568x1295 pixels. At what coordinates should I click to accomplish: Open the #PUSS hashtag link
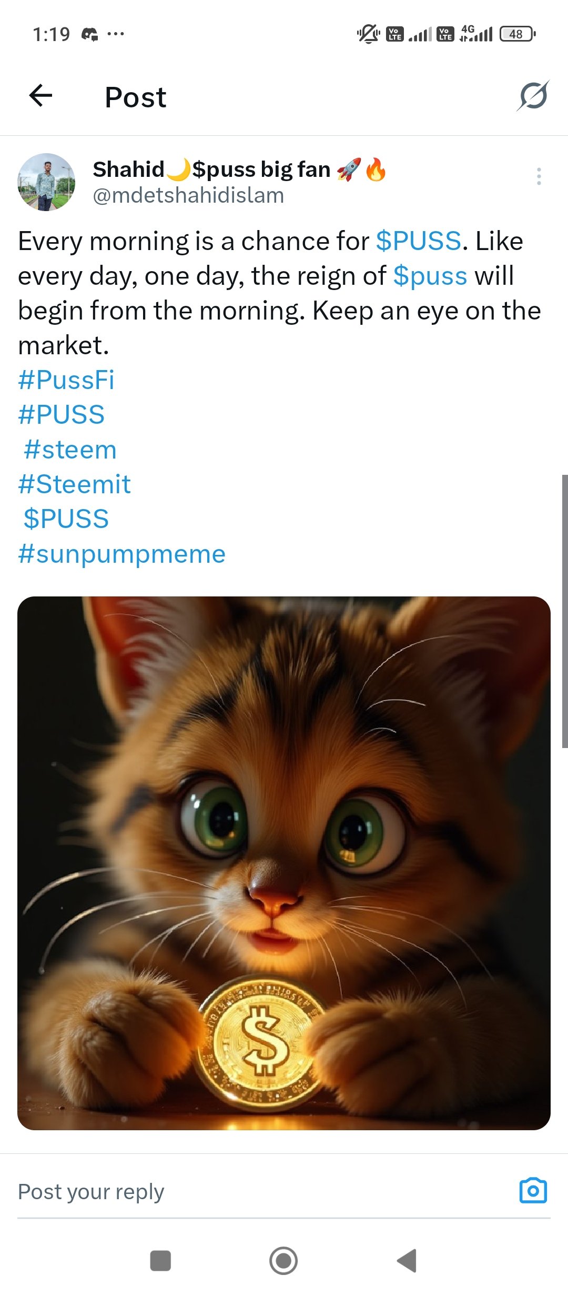coord(62,415)
